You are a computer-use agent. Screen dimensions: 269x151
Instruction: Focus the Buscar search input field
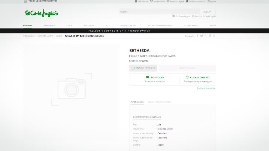[x=160, y=12]
